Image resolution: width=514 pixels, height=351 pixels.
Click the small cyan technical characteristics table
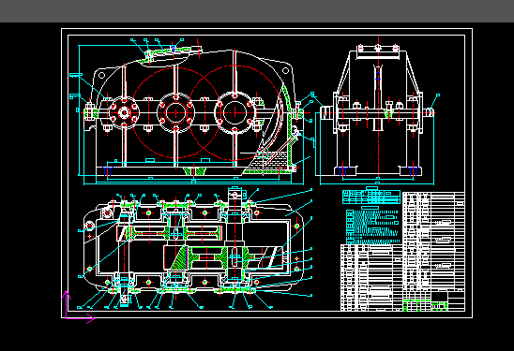(x=371, y=197)
